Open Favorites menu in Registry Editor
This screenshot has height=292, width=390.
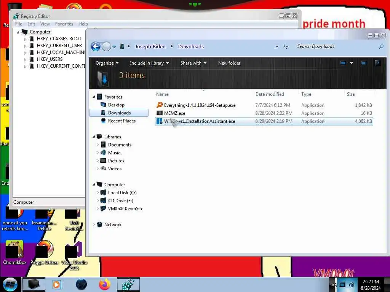point(64,24)
